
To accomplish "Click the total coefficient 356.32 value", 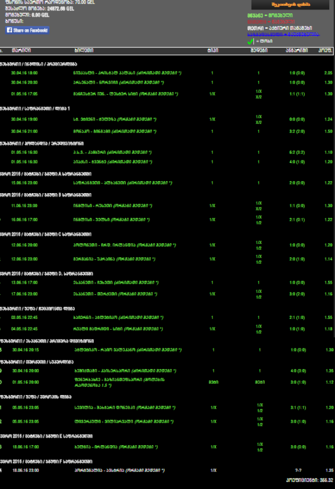I will pos(326,480).
